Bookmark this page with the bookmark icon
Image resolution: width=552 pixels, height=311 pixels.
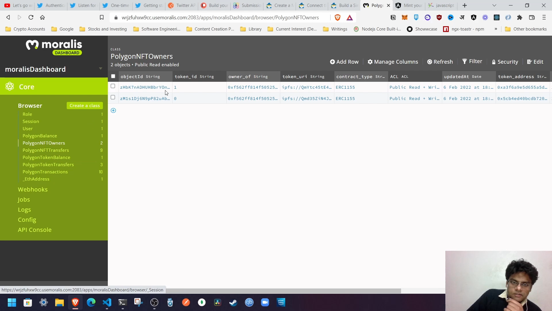tap(101, 18)
